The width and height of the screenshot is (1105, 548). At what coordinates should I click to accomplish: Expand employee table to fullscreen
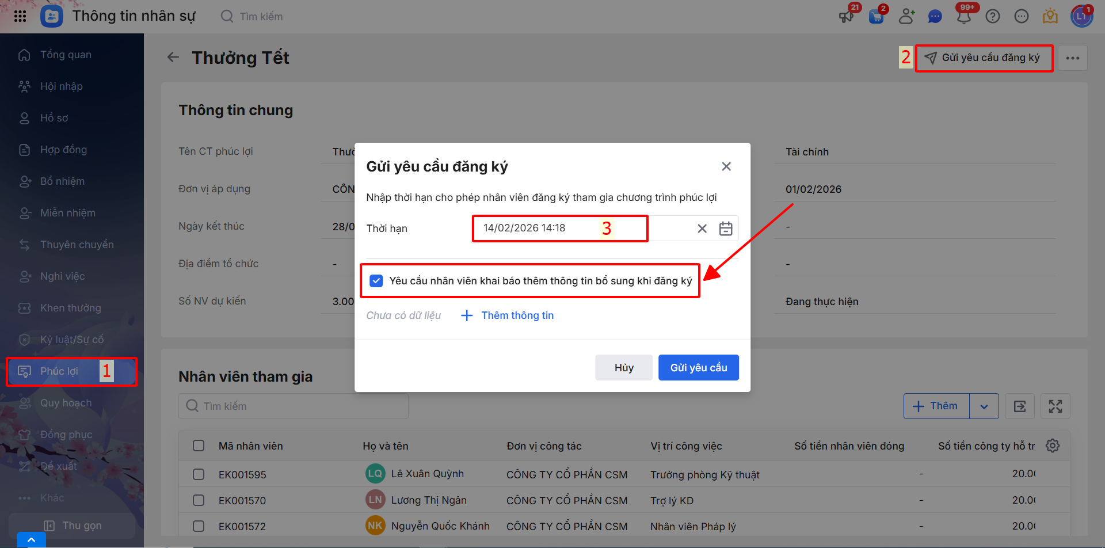tap(1056, 406)
